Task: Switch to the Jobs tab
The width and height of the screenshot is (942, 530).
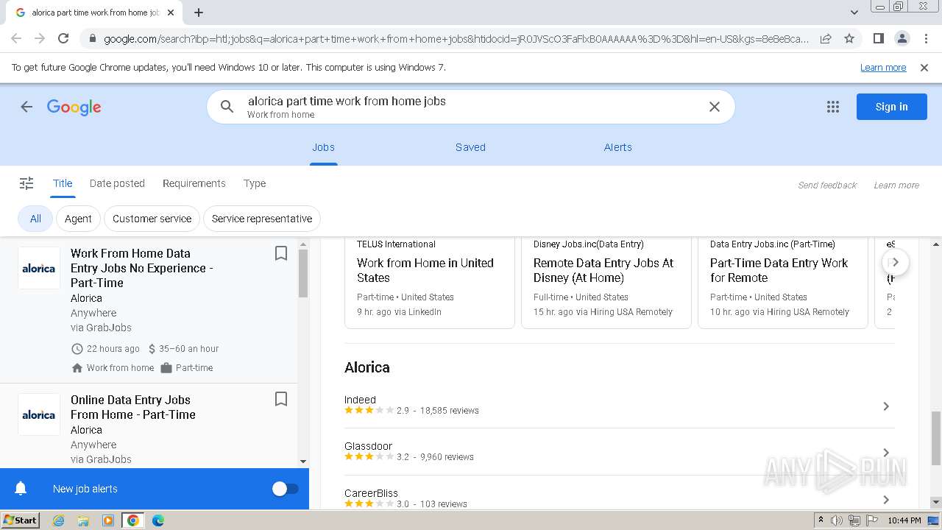Action: pos(323,147)
